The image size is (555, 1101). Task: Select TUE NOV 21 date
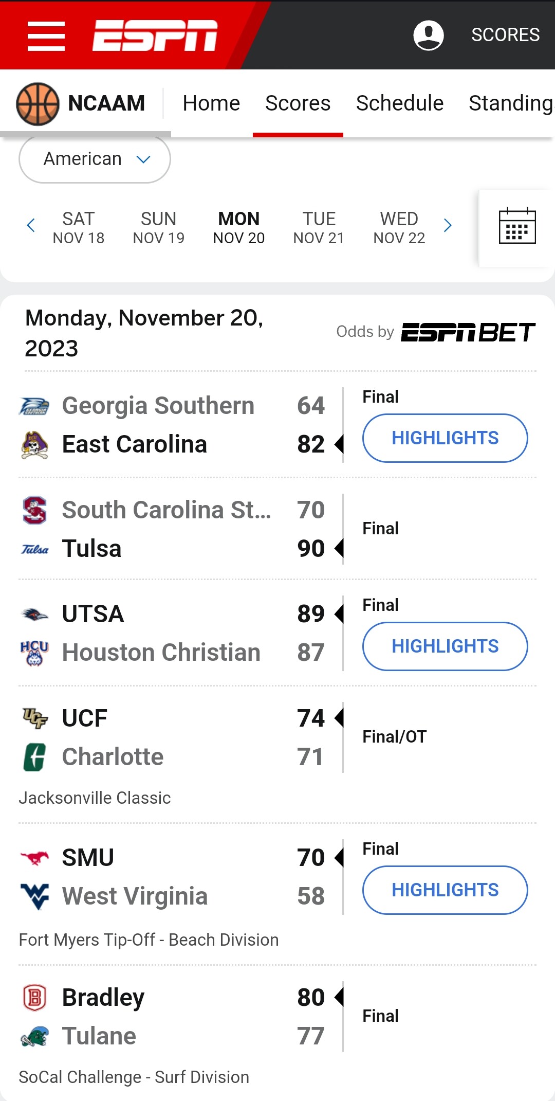click(319, 228)
